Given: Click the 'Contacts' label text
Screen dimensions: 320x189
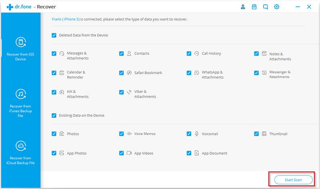Looking at the screenshot, I should point(142,53).
